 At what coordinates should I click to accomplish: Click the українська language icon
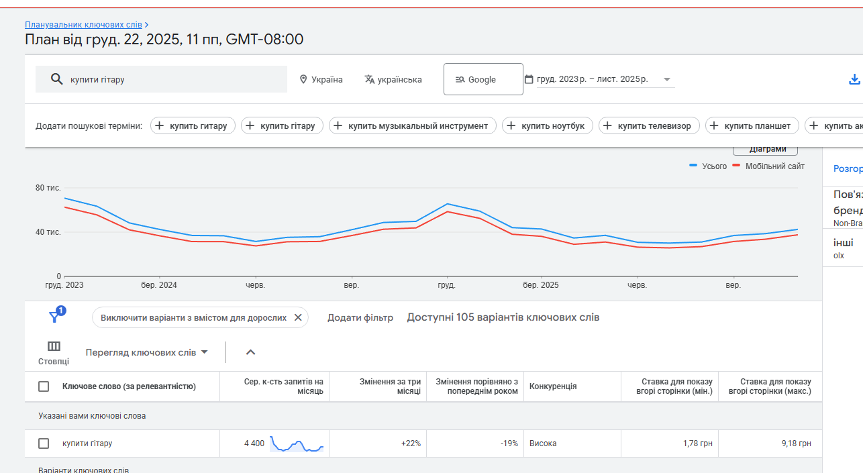point(369,79)
